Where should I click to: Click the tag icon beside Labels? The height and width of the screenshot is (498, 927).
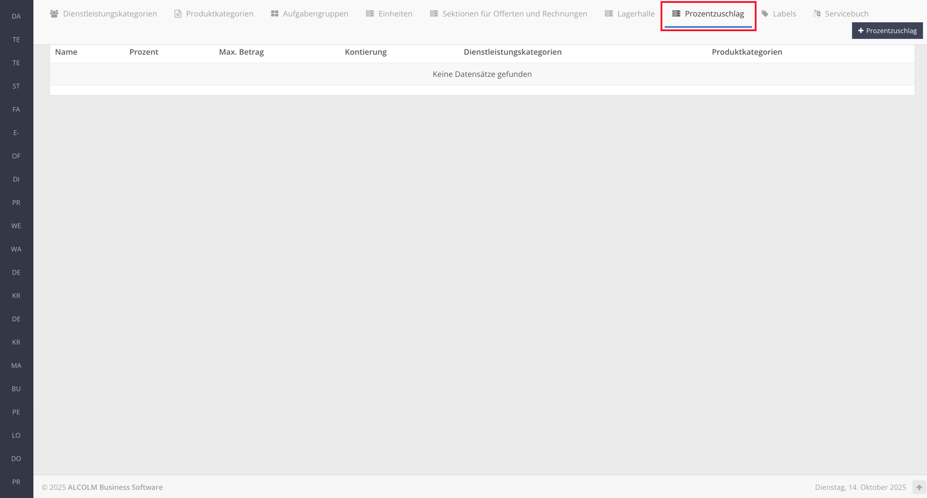(765, 14)
